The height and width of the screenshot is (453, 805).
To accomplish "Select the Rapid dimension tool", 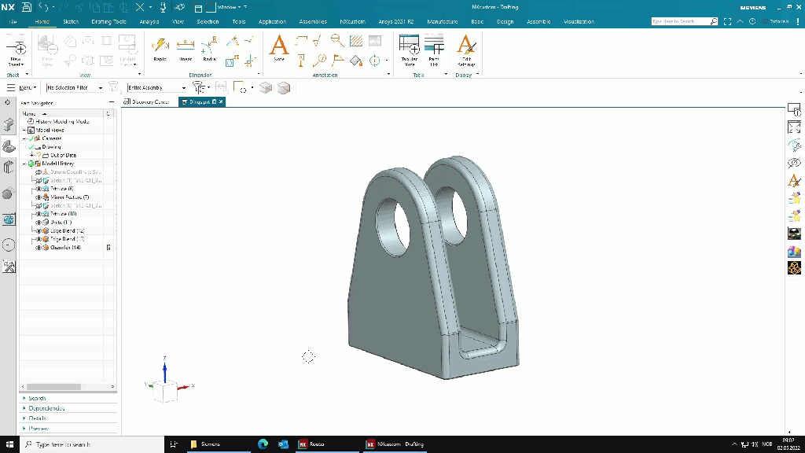I will pyautogui.click(x=160, y=48).
